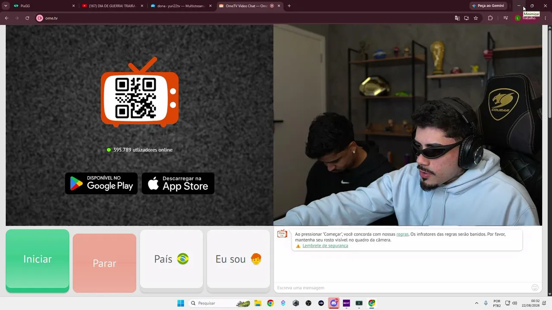Viewport: 552px width, 310px height.
Task: Open the Chrome three-dot menu
Action: coord(546,18)
